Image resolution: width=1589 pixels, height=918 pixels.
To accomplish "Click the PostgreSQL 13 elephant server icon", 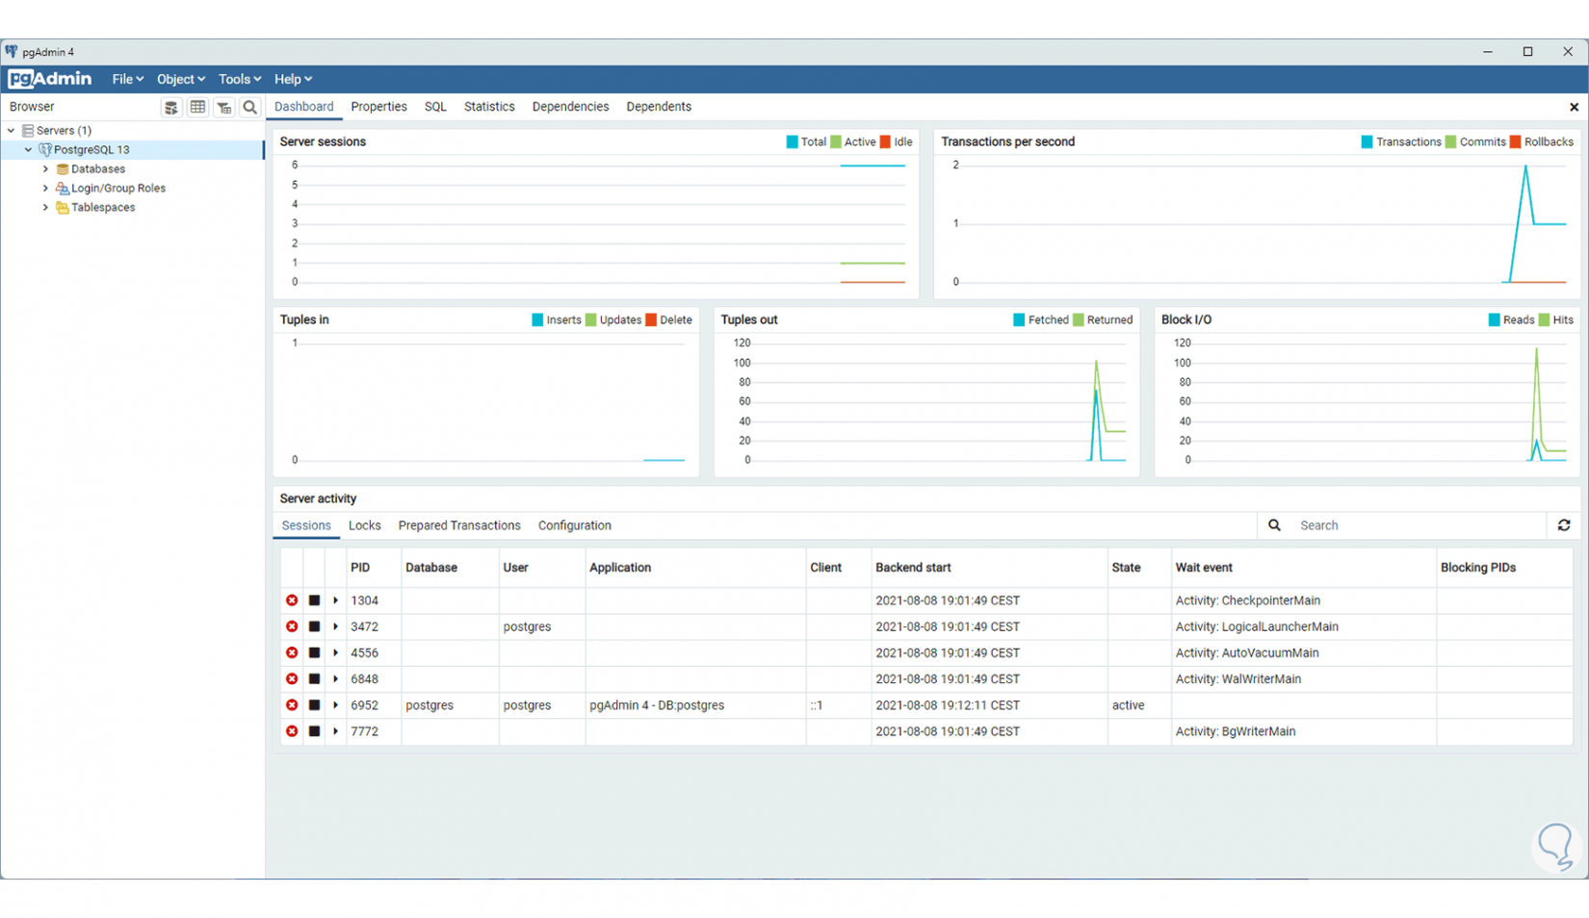I will pyautogui.click(x=45, y=150).
